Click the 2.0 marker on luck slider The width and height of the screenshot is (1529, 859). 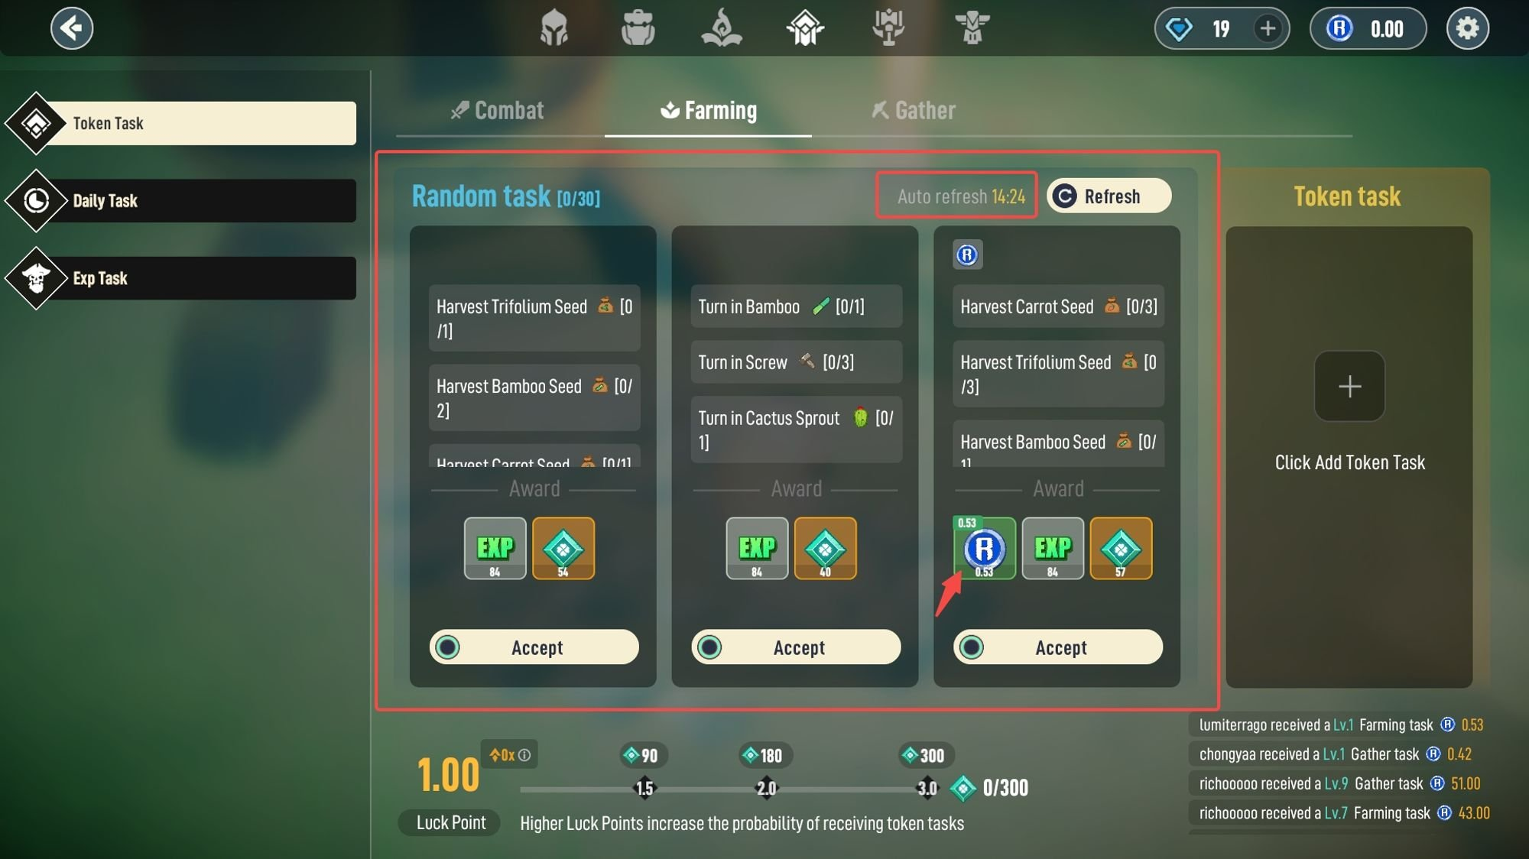766,788
